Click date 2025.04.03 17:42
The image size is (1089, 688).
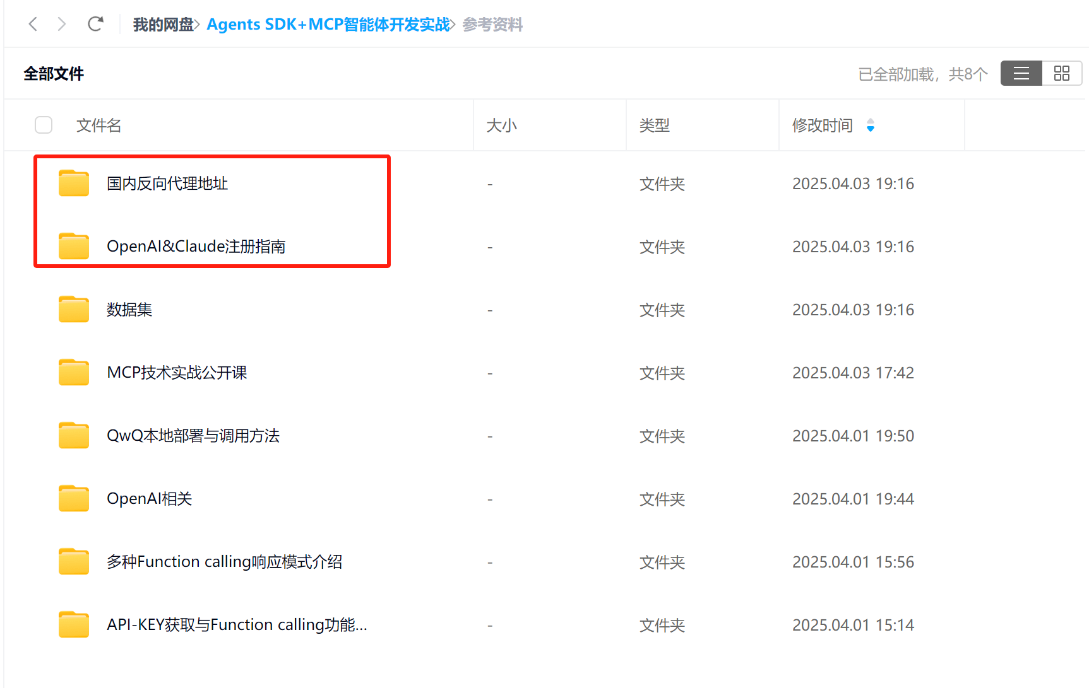(853, 373)
